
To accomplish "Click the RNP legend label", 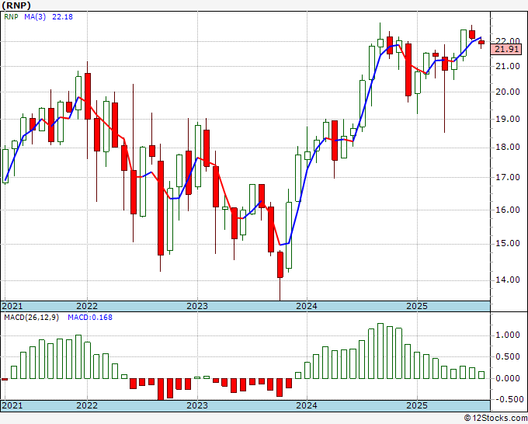I will [11, 17].
